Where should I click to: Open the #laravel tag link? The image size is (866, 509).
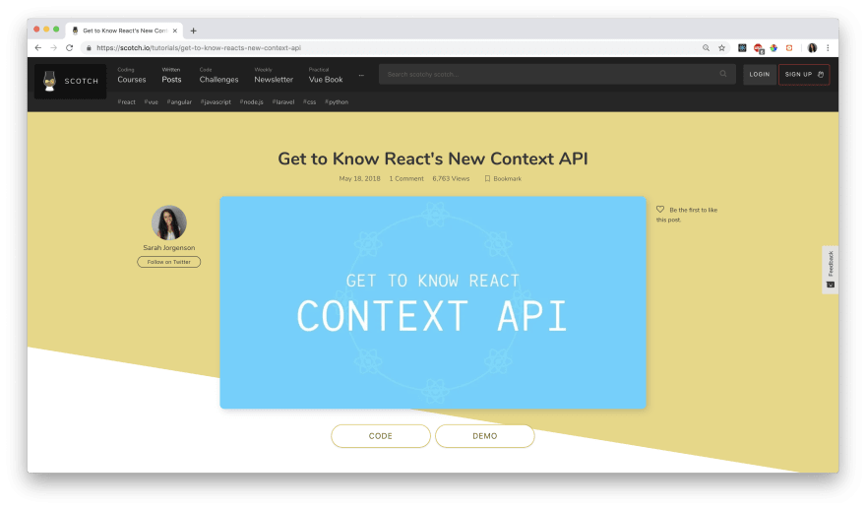click(x=283, y=102)
